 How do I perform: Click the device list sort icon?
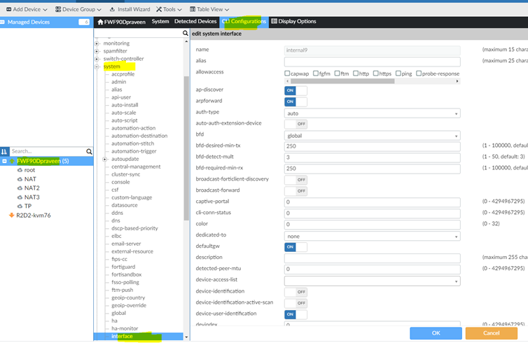(x=4, y=151)
